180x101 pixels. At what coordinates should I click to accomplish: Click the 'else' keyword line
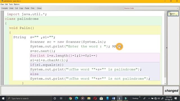34,74
